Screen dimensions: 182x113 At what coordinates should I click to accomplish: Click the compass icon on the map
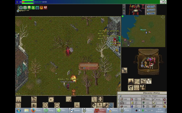[163, 17]
